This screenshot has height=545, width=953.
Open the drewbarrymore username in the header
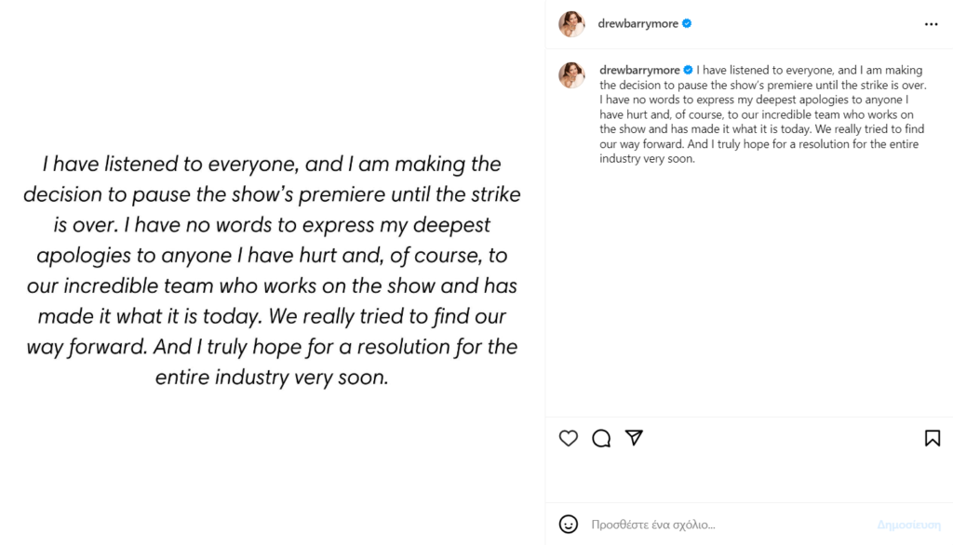pos(638,24)
